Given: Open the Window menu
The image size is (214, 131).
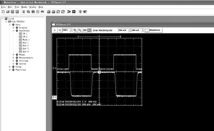Looking at the screenshot, I should [33, 7].
